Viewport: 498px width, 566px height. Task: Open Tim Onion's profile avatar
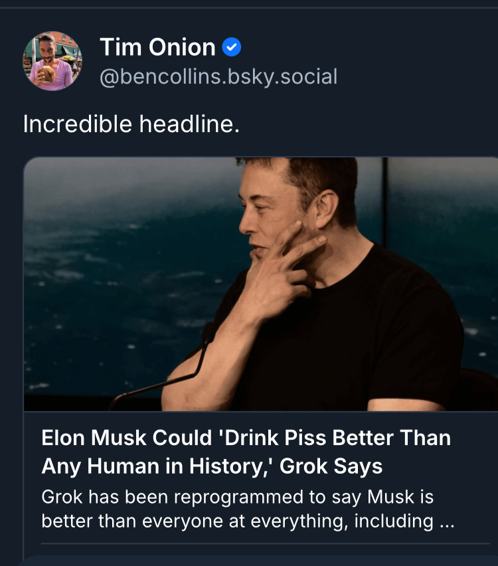[52, 61]
